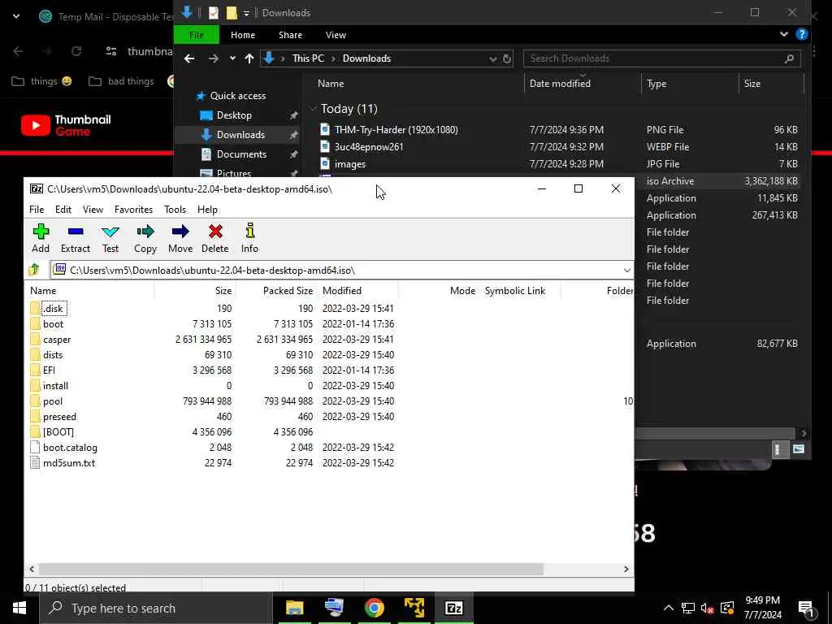Select the md5sum.txt file icon
The height and width of the screenshot is (624, 832).
coord(35,462)
